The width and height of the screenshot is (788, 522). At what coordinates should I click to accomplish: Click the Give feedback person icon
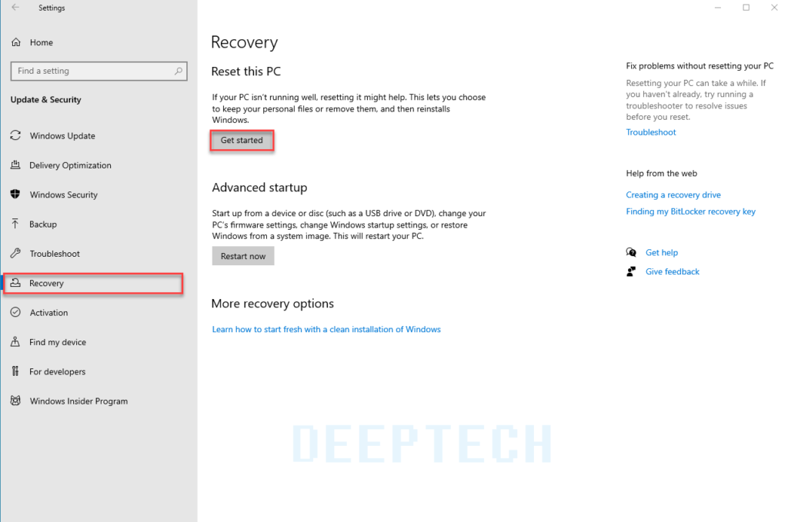(x=631, y=271)
